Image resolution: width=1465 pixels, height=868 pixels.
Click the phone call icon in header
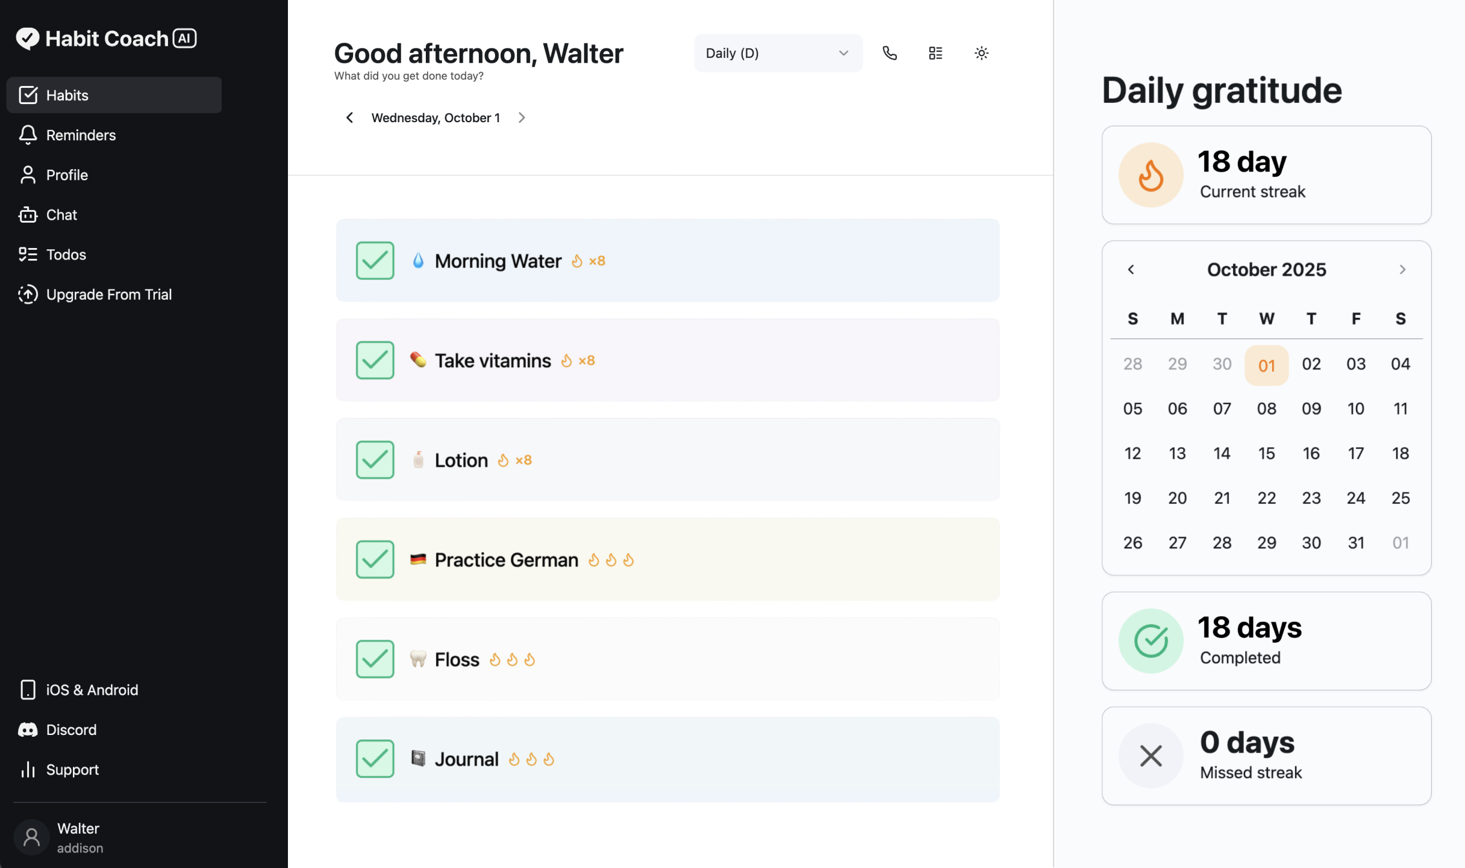pos(890,53)
